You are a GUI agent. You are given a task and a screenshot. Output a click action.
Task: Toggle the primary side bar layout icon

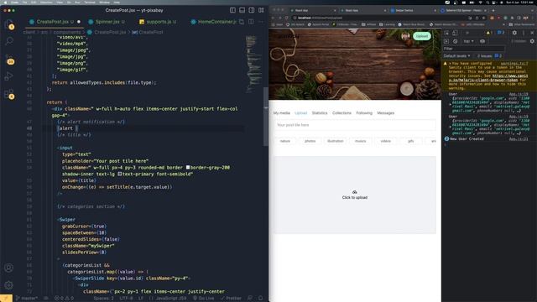tap(233, 10)
